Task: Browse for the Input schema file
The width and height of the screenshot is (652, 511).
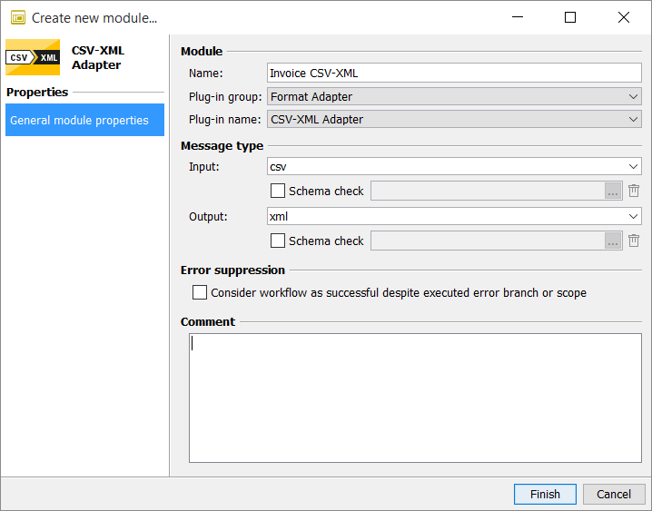Action: tap(614, 191)
